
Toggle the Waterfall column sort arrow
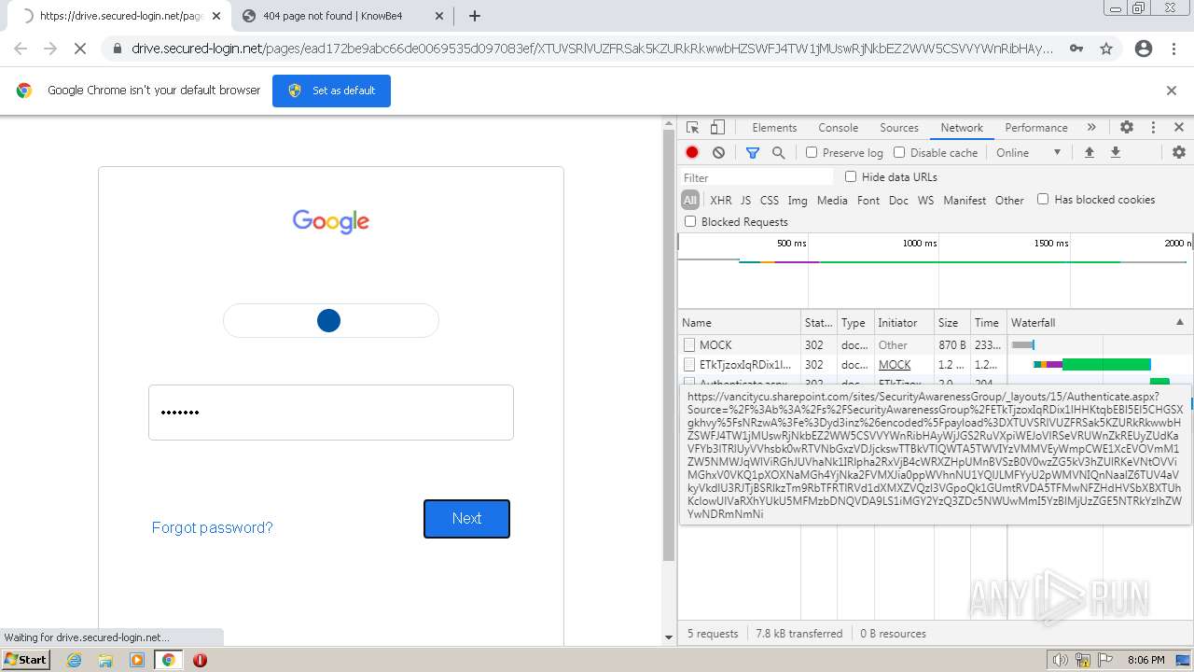(1179, 322)
